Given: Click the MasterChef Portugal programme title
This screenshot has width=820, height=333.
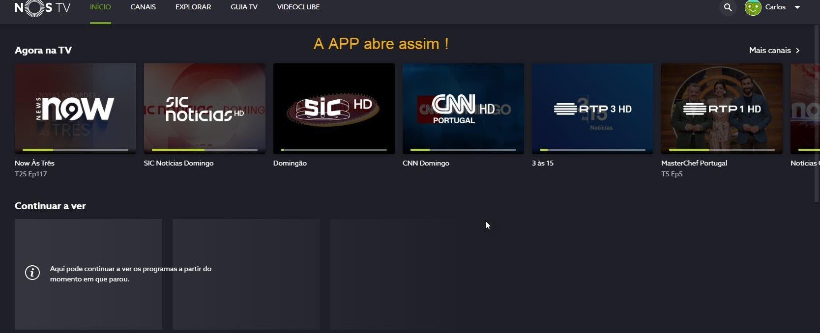Looking at the screenshot, I should point(694,163).
